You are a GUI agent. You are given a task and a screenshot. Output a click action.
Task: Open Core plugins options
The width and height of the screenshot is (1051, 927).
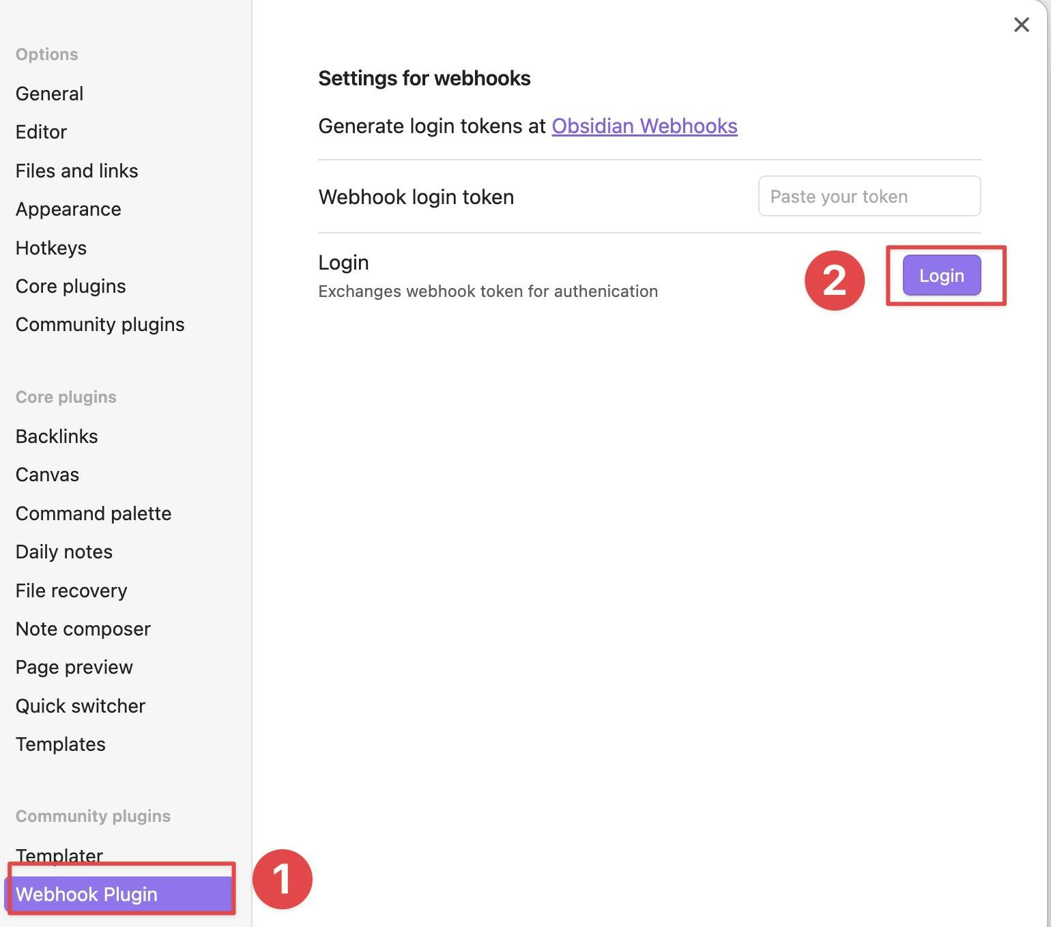pos(70,286)
